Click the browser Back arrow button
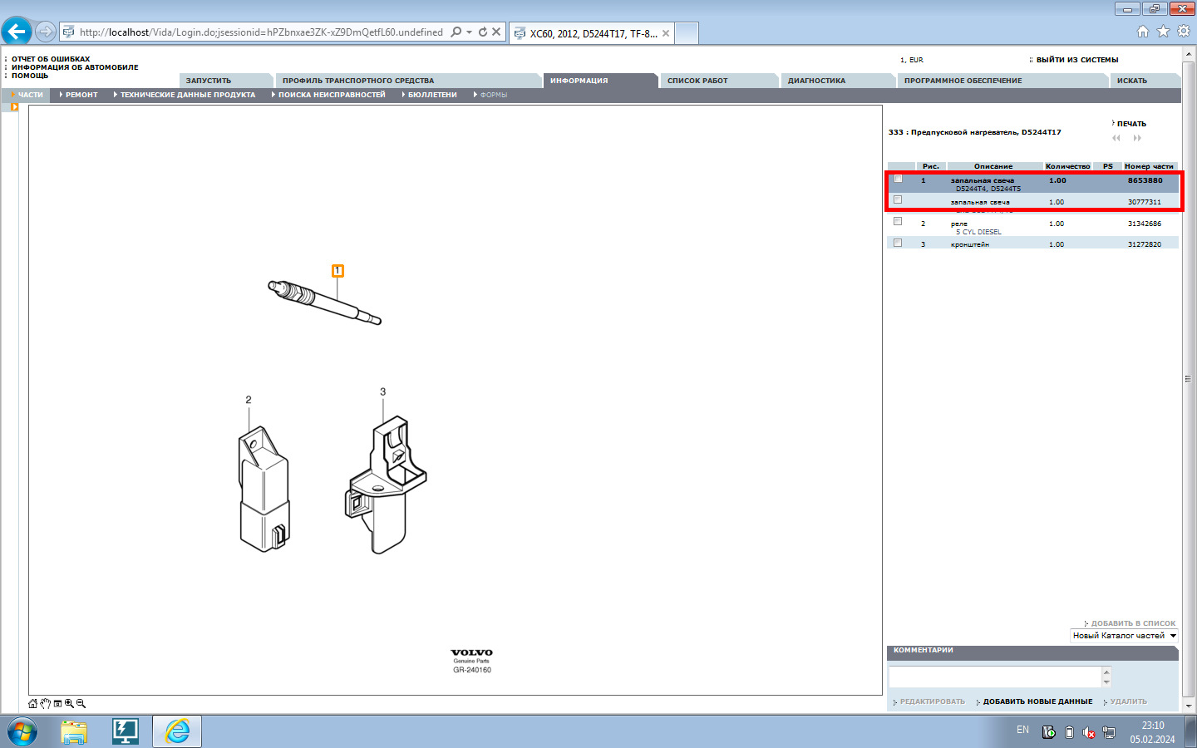Viewport: 1197px width, 748px height. click(17, 32)
